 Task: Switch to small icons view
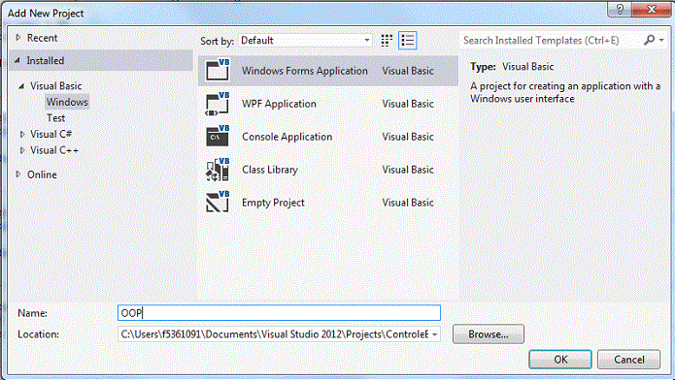click(387, 41)
